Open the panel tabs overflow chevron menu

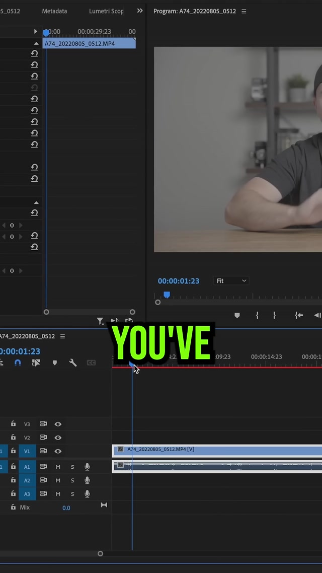[x=140, y=11]
